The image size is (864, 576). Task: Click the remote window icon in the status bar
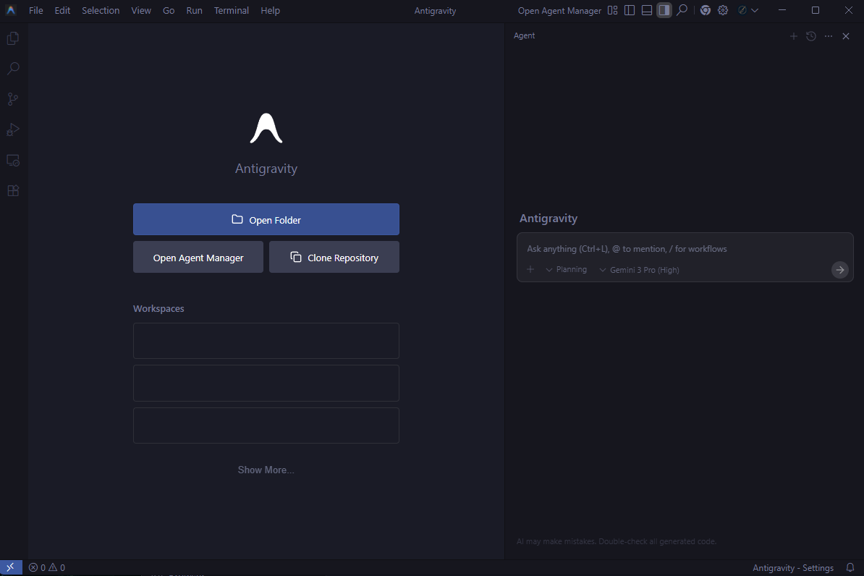[11, 568]
